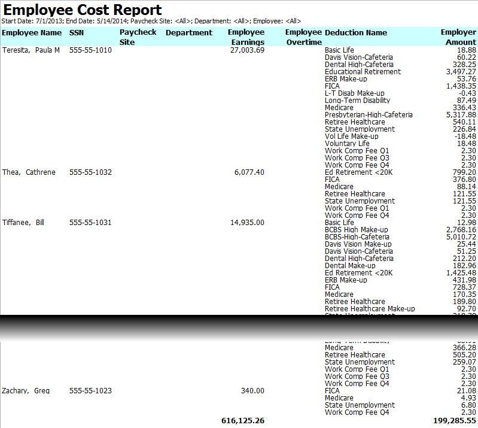This screenshot has height=428, width=478.
Task: Click Dental Make-up deduction
Action: tap(350, 266)
